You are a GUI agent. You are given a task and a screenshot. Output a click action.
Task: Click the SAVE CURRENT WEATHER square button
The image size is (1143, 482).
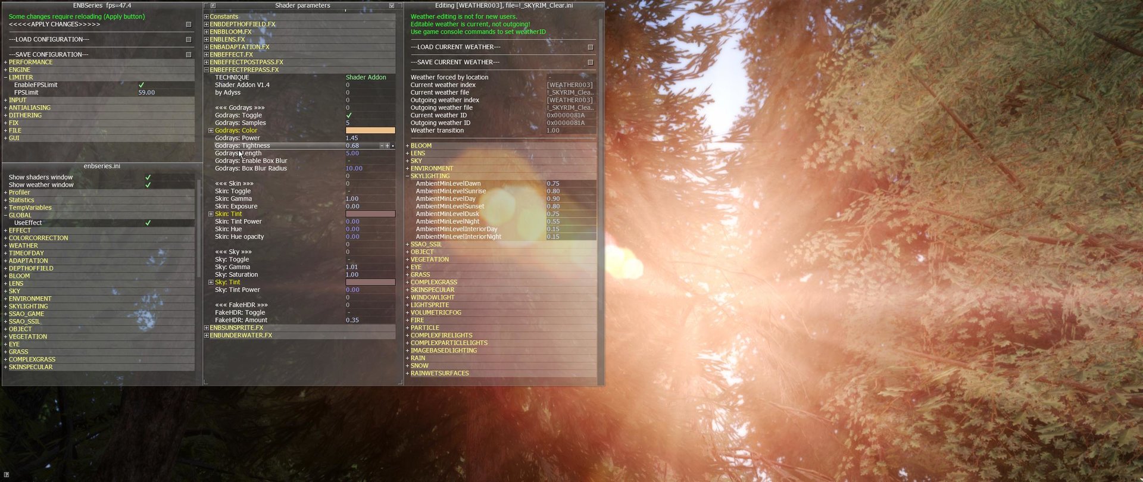click(591, 62)
